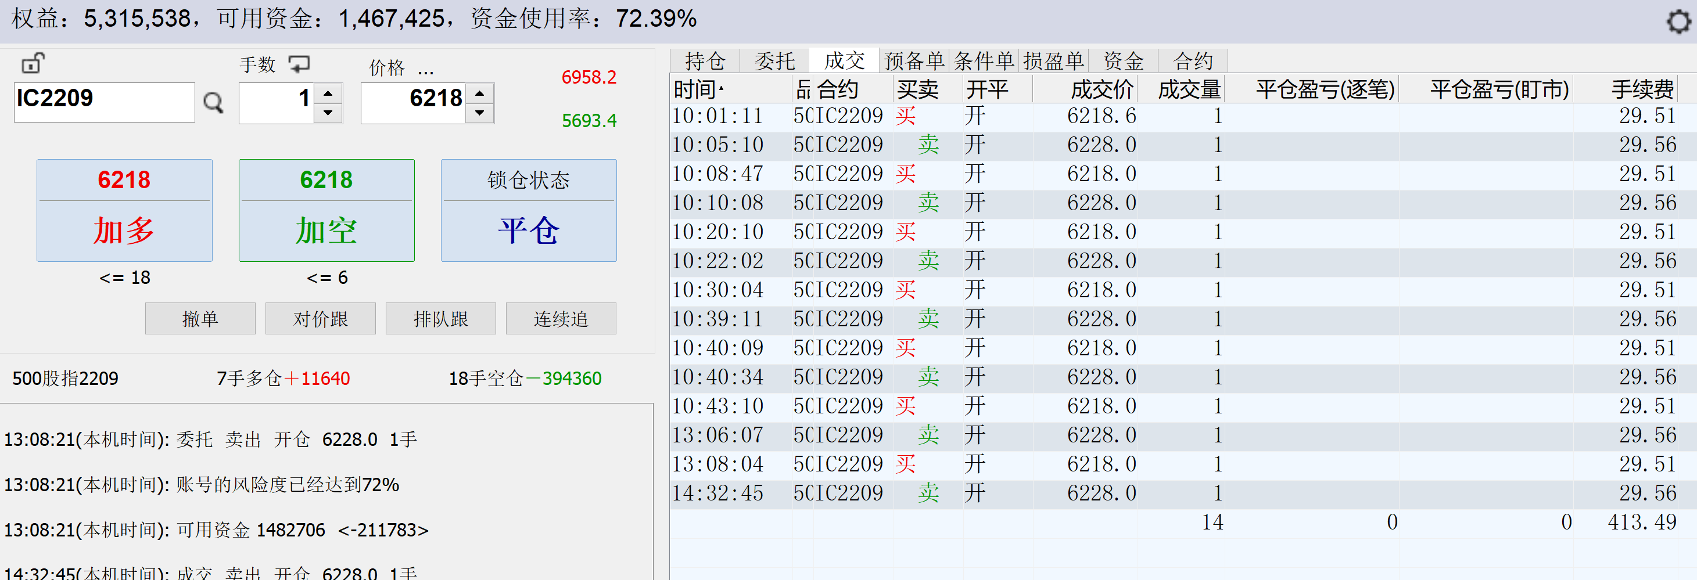Image resolution: width=1697 pixels, height=580 pixels.
Task: Click the magnifier search icon beside IC2209
Action: pos(213,103)
